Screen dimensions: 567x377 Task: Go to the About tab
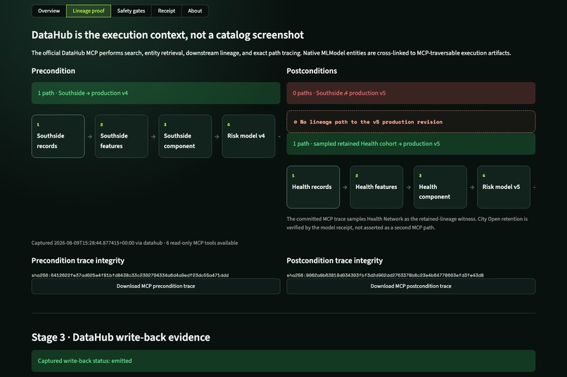click(195, 11)
